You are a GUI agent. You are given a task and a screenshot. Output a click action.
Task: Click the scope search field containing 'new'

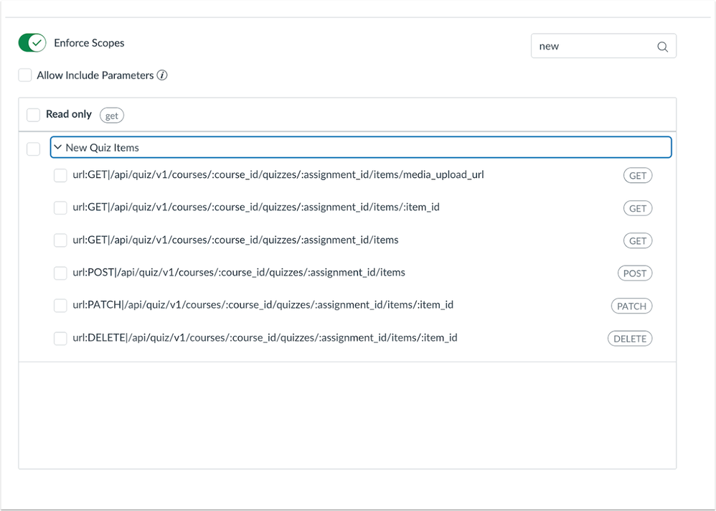tap(603, 46)
